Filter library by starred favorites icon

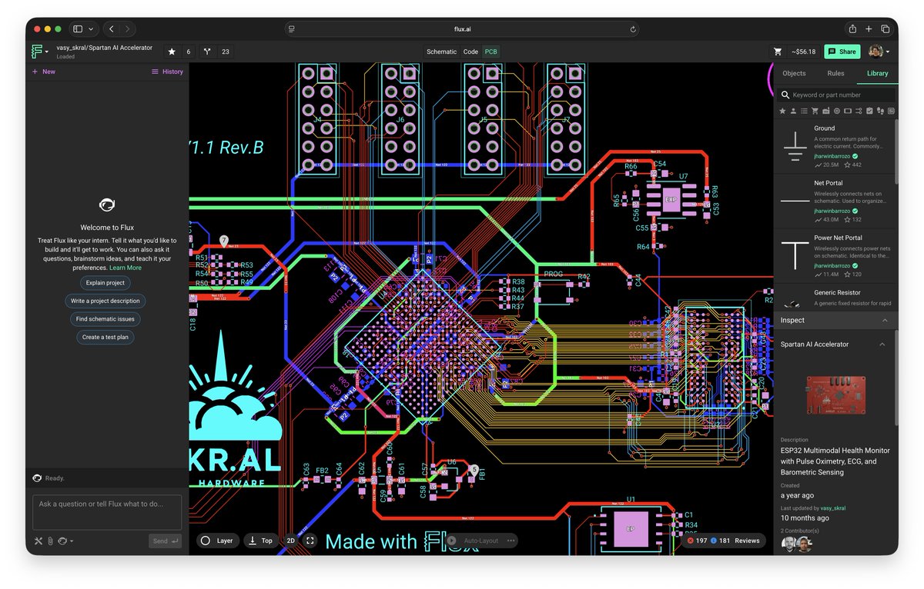[x=782, y=111]
